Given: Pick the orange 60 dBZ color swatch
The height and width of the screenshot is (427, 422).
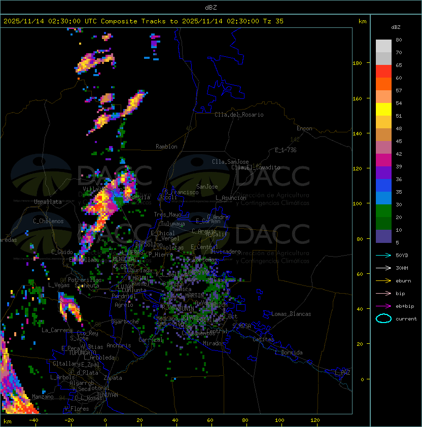Looking at the screenshot, I should 383,84.
